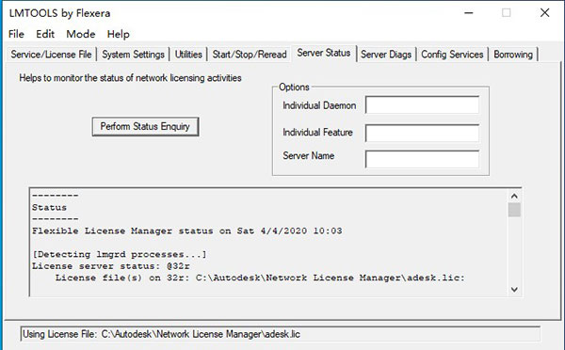The height and width of the screenshot is (350, 565).
Task: Click the 'Status' heading in output
Action: click(x=49, y=207)
